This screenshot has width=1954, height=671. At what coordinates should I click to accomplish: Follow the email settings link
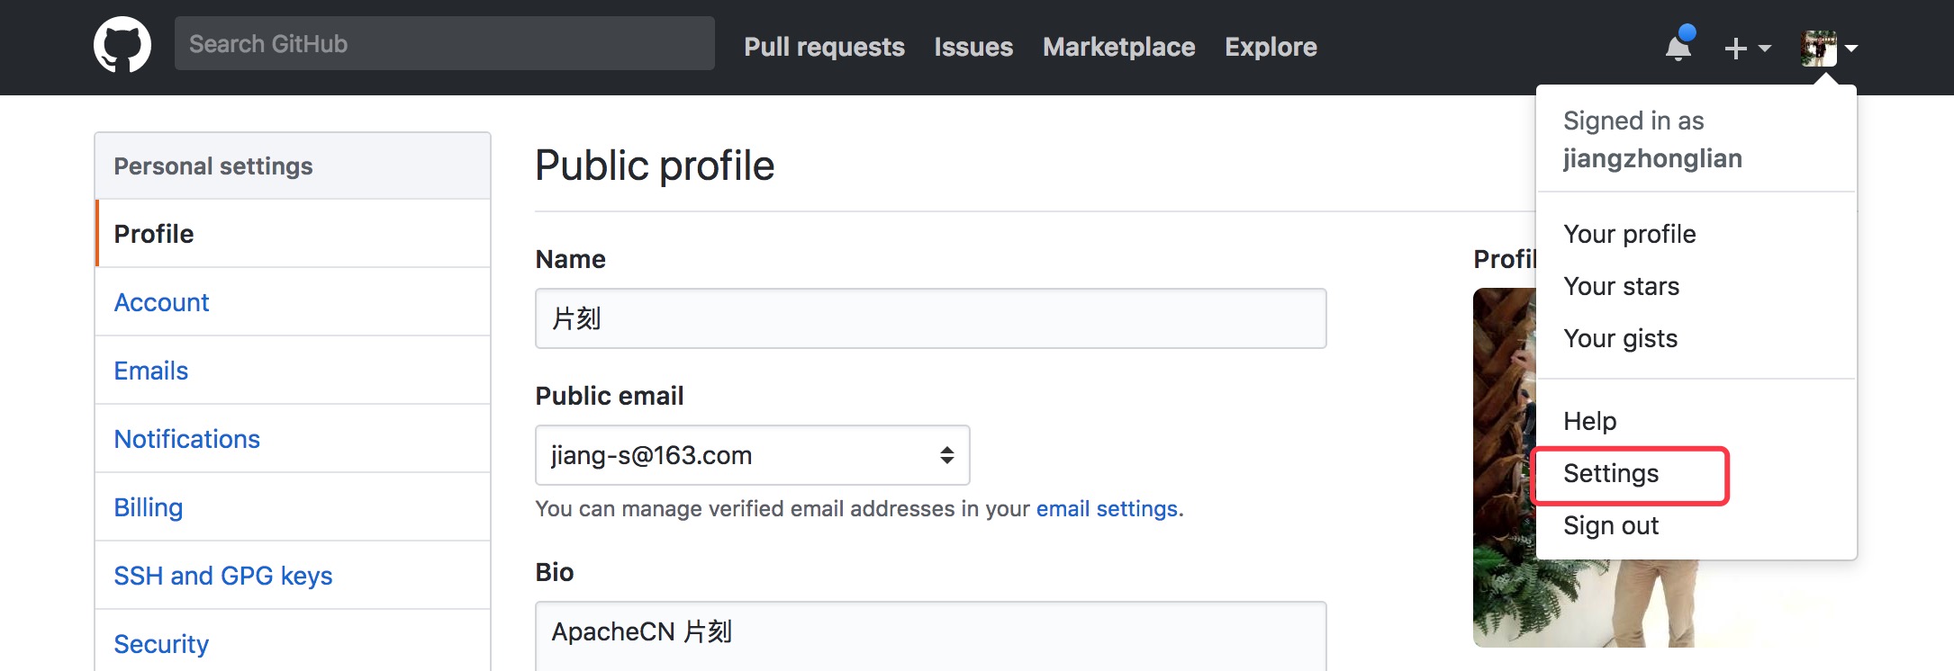1107,509
